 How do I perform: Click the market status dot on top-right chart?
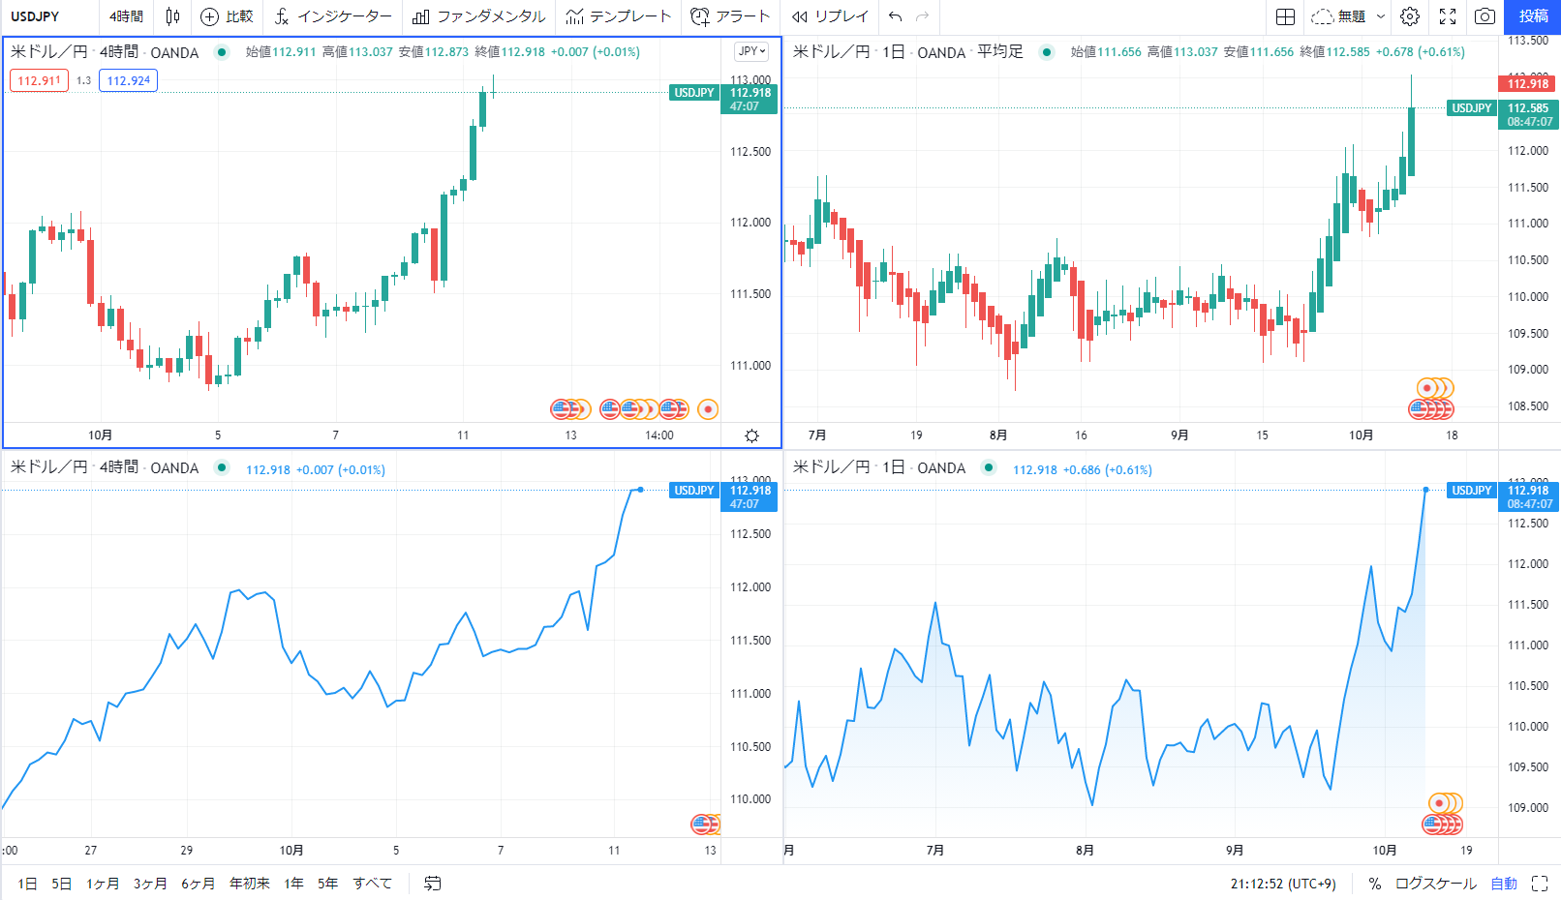pyautogui.click(x=1047, y=52)
